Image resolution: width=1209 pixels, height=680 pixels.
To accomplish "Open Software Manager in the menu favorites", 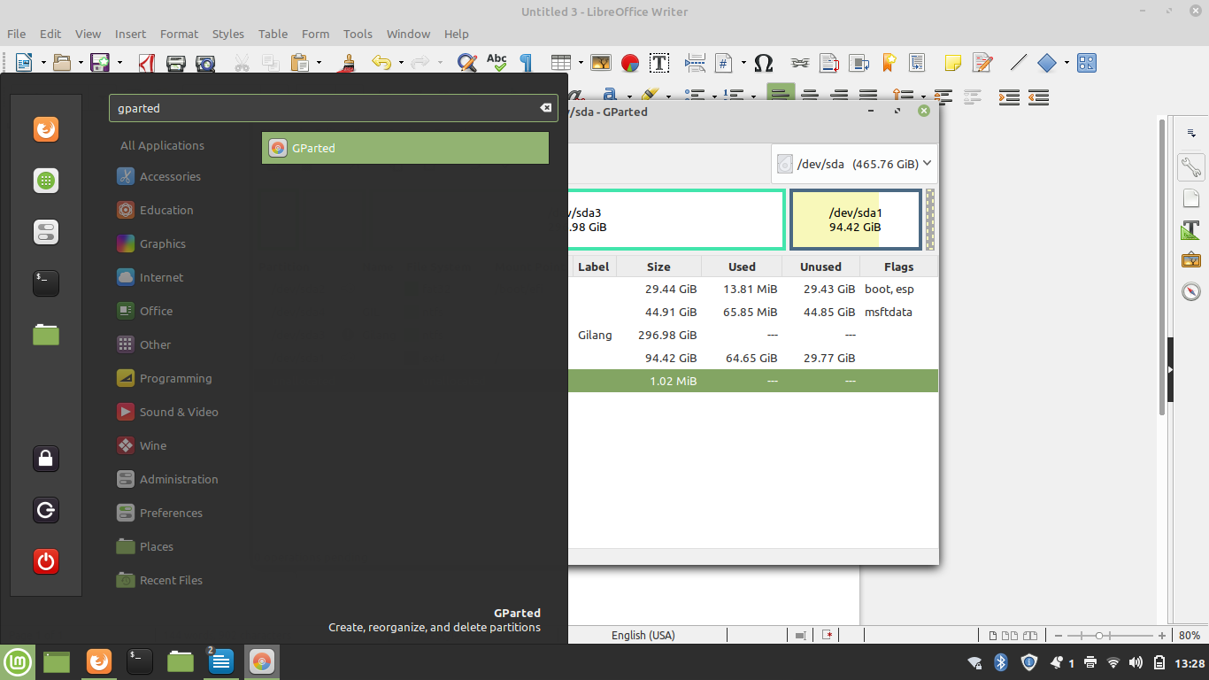I will tap(46, 181).
